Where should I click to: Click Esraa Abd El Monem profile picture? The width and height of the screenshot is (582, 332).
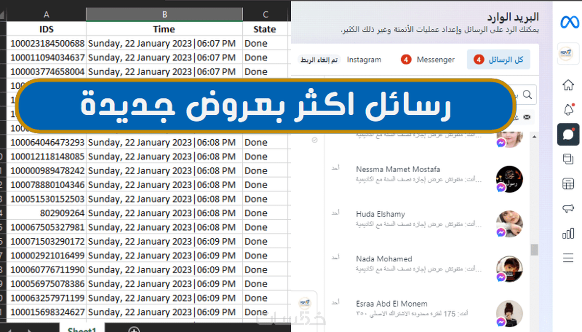(x=509, y=314)
